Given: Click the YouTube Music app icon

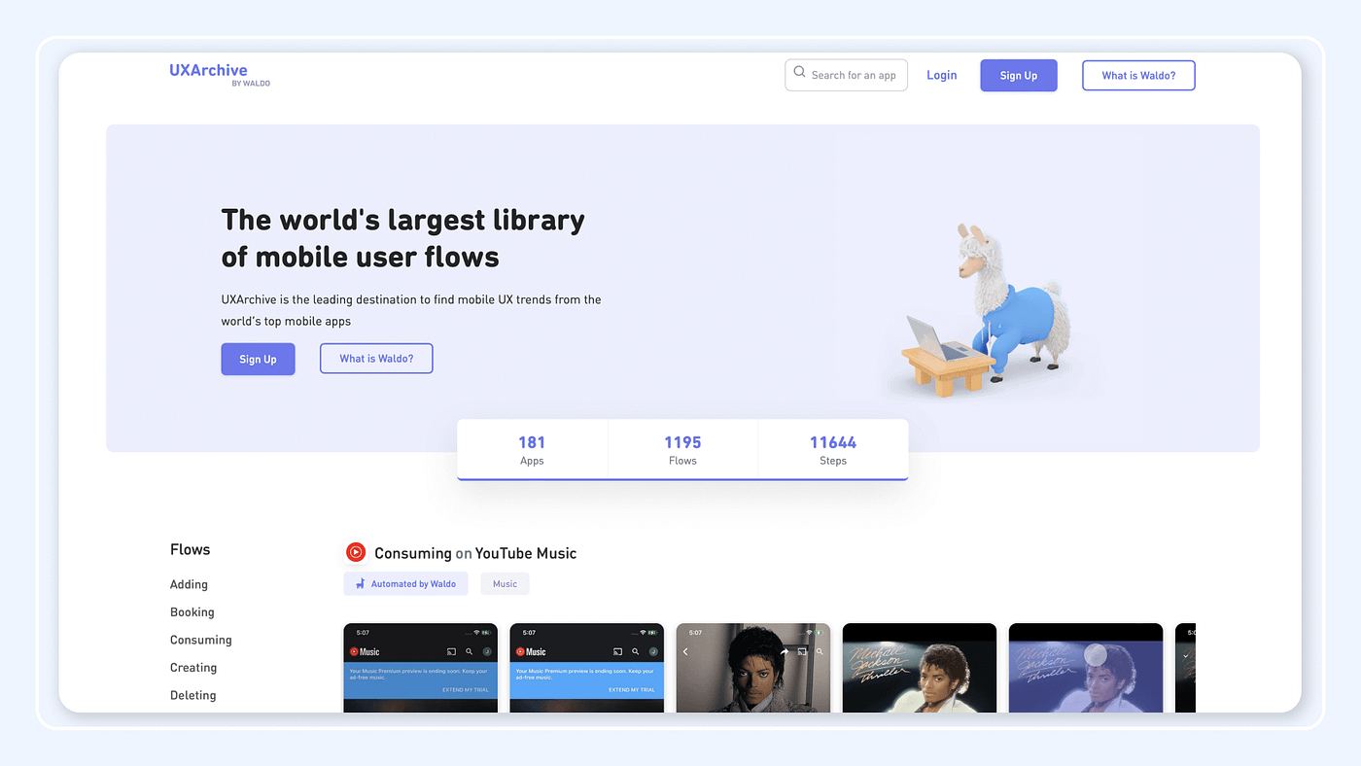Looking at the screenshot, I should pos(356,551).
